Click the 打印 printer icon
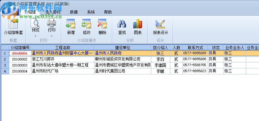This screenshot has height=121, width=259. pos(51,23)
